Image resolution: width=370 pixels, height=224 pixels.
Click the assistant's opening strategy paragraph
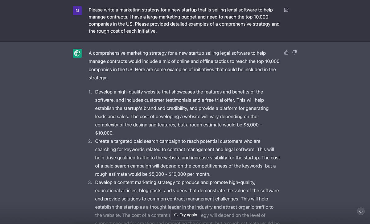[184, 65]
